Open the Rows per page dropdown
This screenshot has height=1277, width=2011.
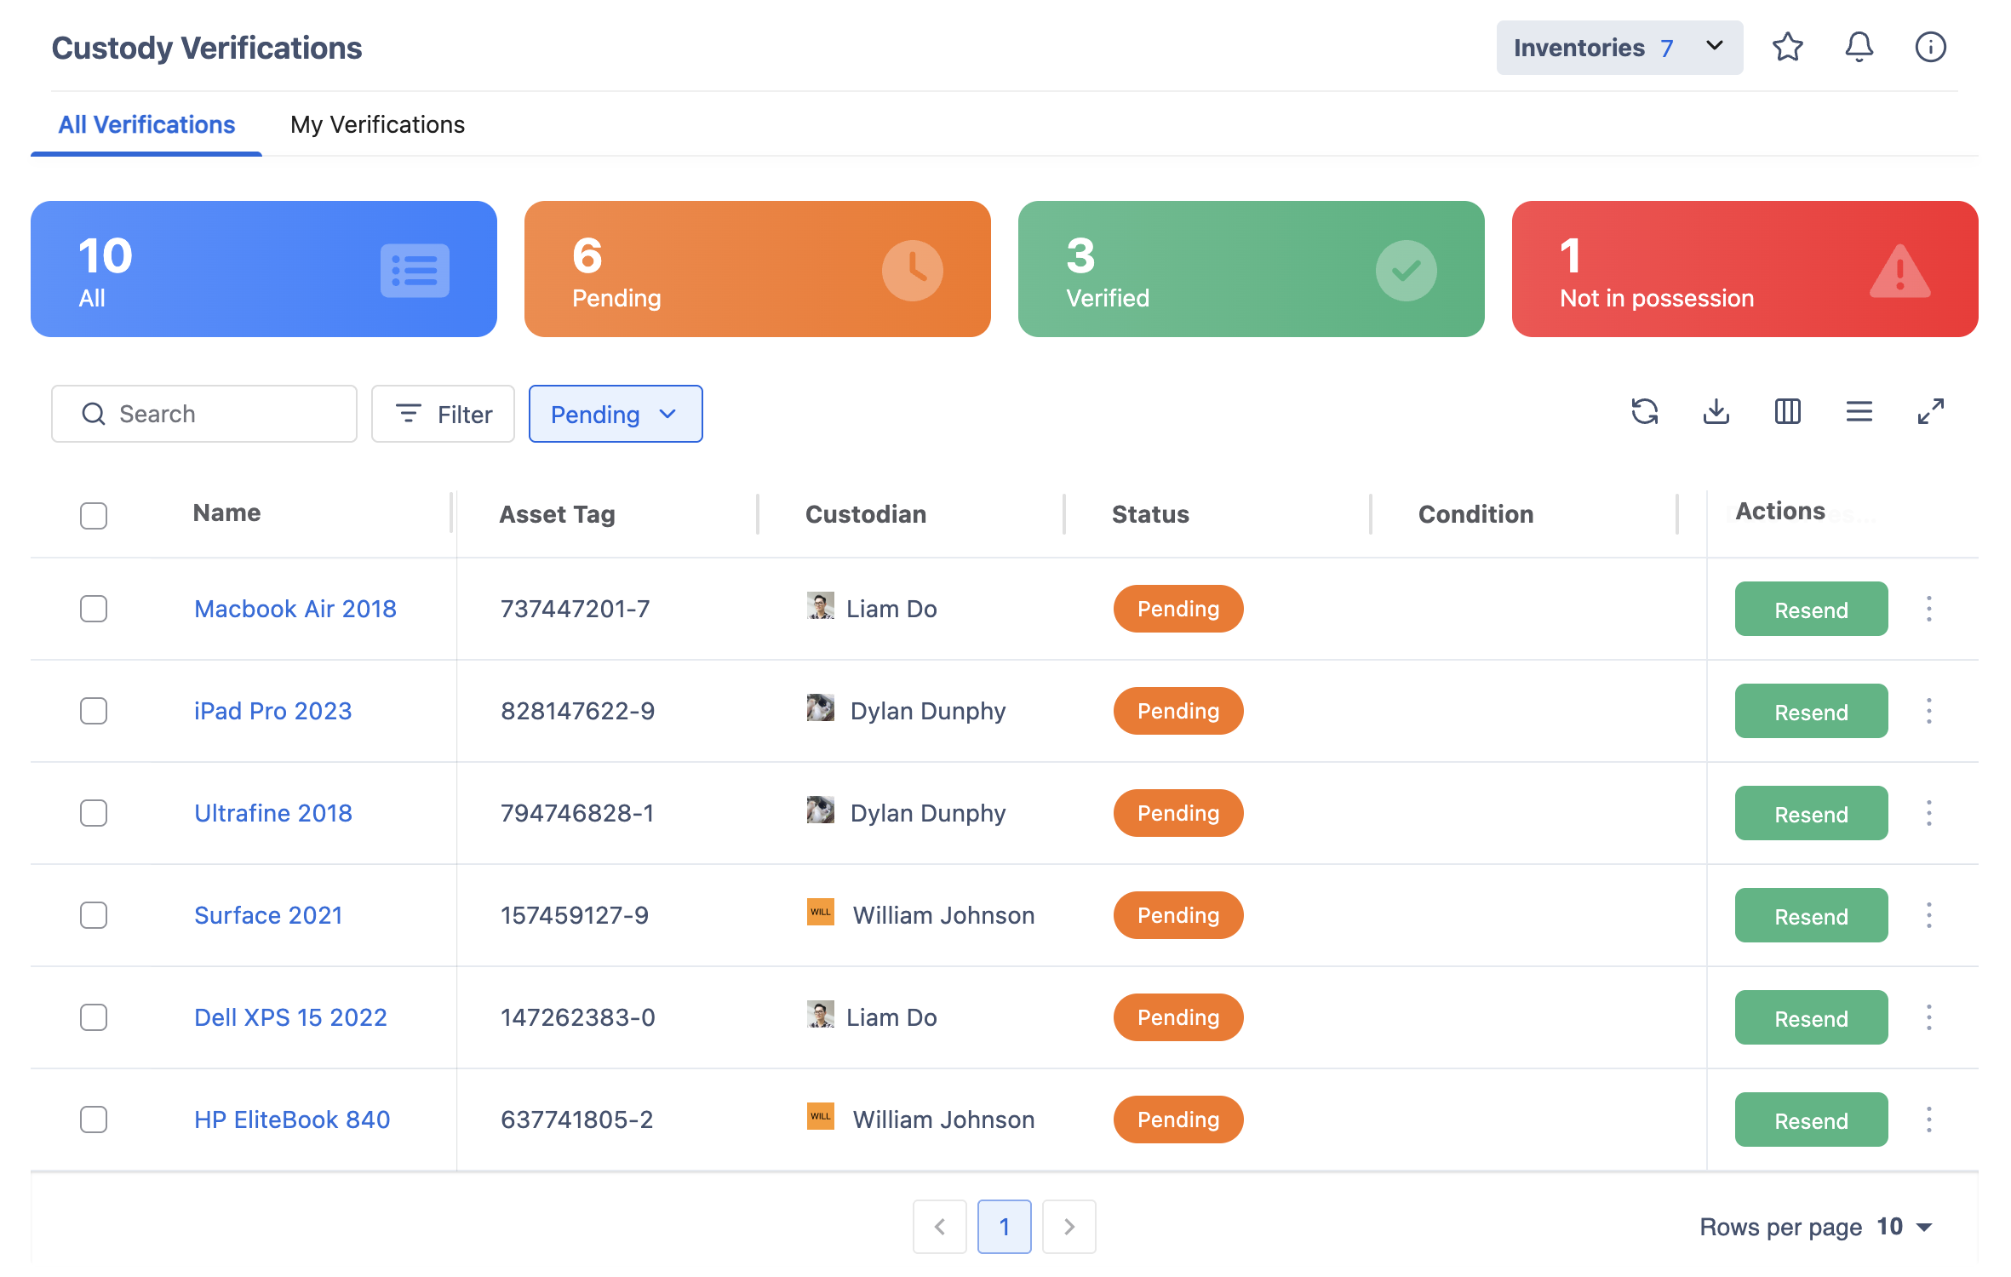[1905, 1227]
